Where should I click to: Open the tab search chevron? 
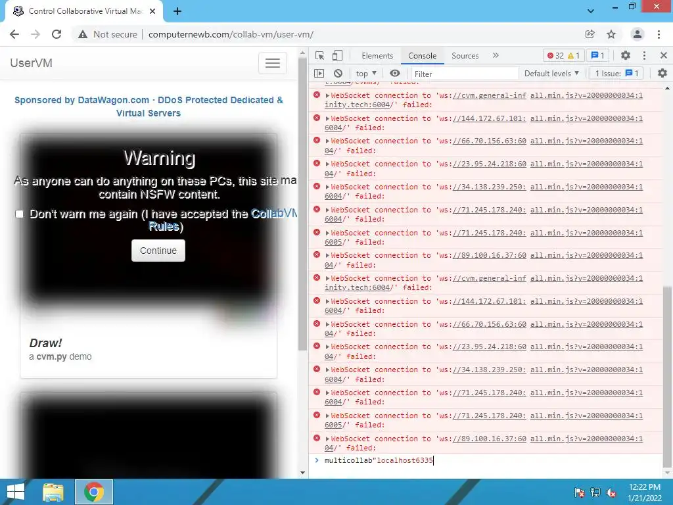[591, 11]
